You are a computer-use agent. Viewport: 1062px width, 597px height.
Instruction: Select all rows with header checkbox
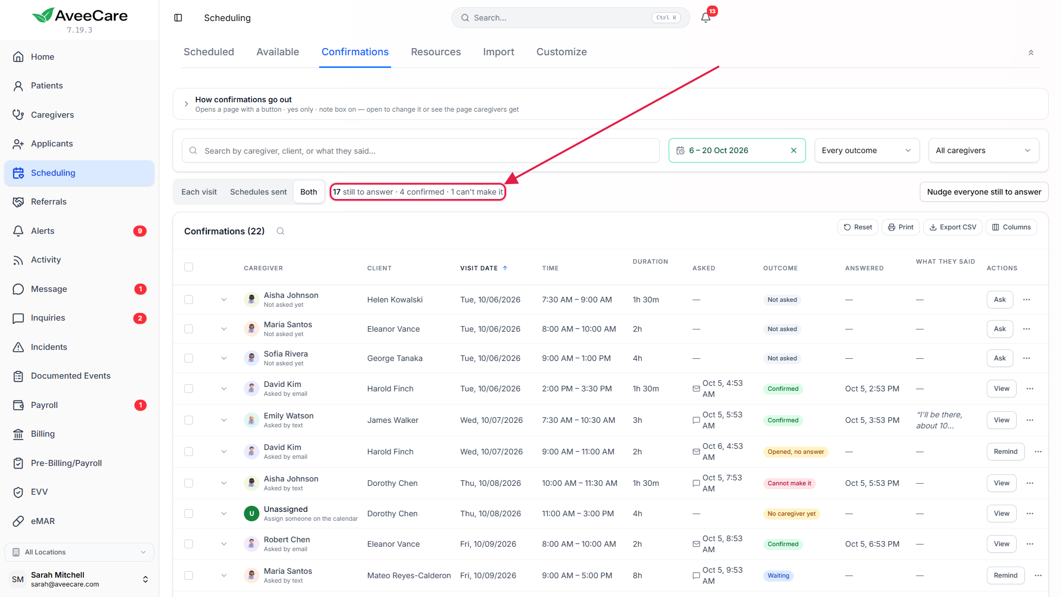coord(189,267)
